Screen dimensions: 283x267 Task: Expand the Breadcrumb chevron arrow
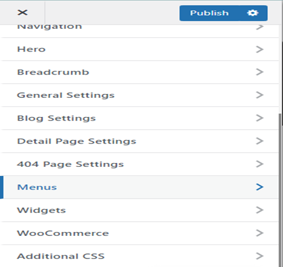coord(260,72)
